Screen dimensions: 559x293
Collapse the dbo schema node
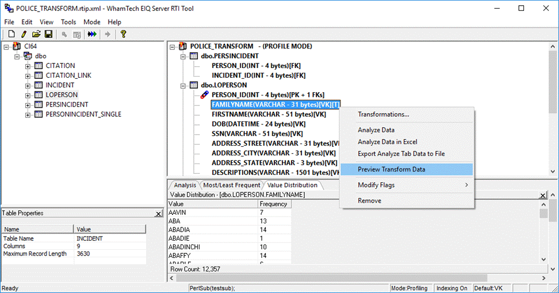[17, 56]
